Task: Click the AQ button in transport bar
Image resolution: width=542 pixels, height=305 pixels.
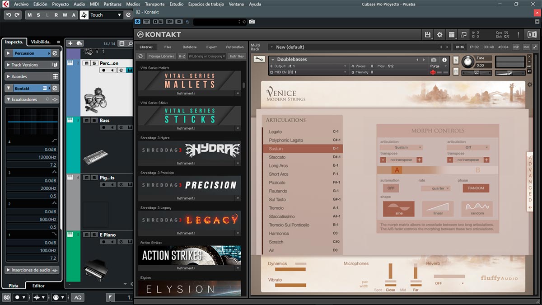Action: (x=78, y=297)
